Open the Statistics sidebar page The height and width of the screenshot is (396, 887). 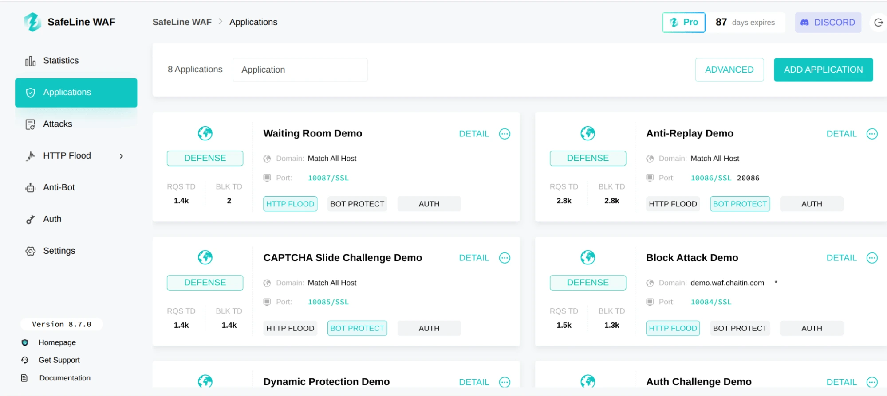point(76,61)
